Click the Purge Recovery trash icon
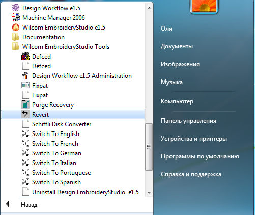This screenshot has height=215, width=255. click(x=25, y=104)
